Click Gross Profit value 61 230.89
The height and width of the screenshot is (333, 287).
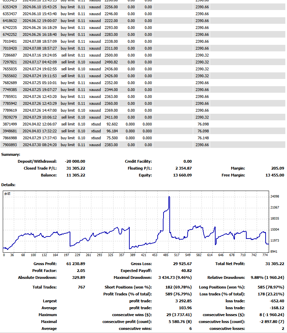(76, 264)
